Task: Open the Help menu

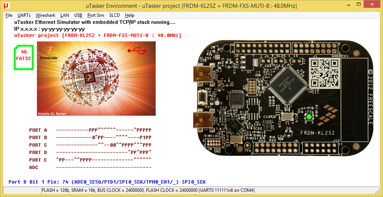Action: click(x=130, y=15)
